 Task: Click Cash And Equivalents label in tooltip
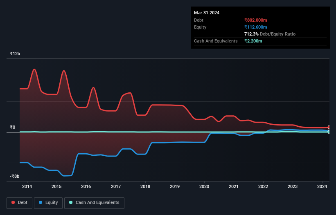tap(216, 41)
